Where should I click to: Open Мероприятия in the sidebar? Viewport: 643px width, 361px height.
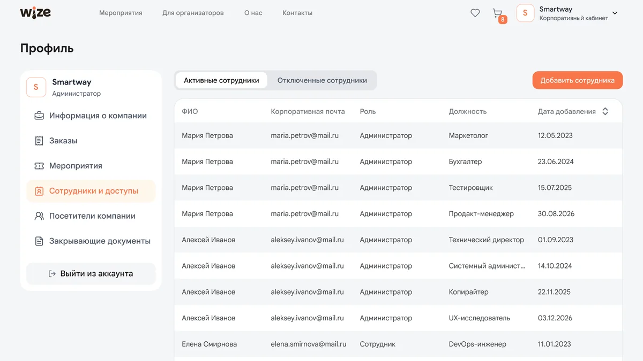tap(91, 166)
